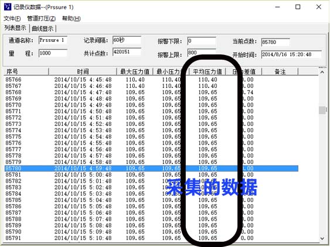Click the 共计点数 field showing 420151
Screen dimensions: 330x247
tap(127, 52)
